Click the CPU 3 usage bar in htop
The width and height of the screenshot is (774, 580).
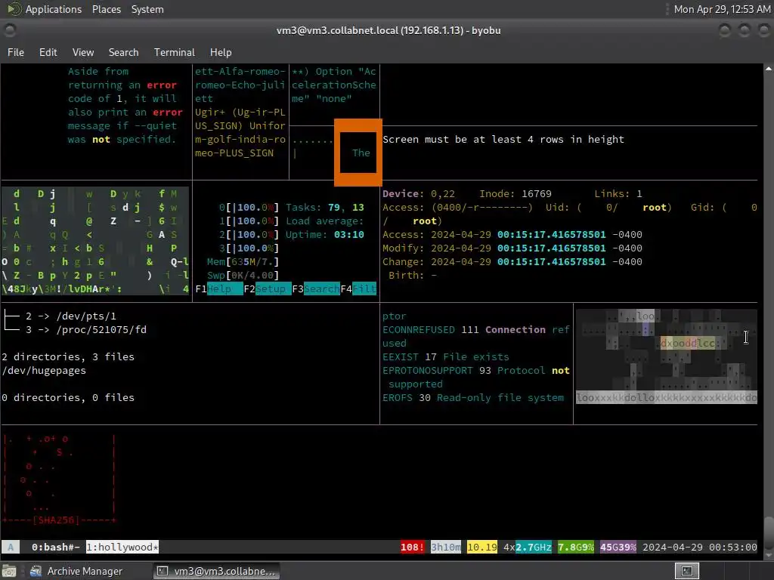coord(249,248)
